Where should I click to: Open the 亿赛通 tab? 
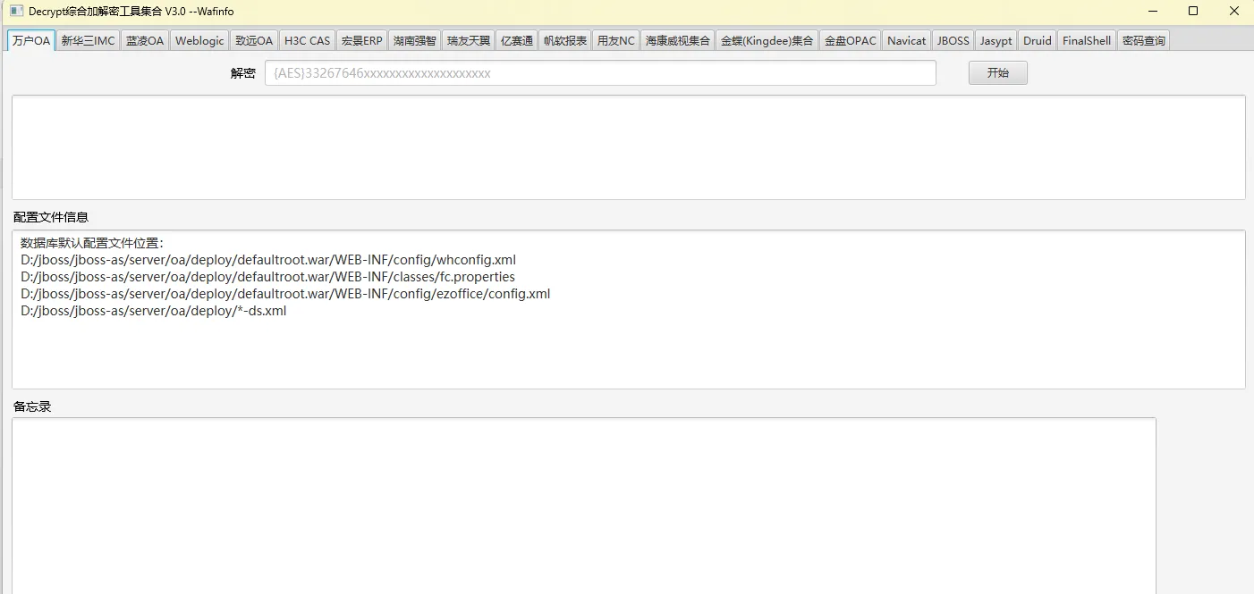click(x=517, y=40)
